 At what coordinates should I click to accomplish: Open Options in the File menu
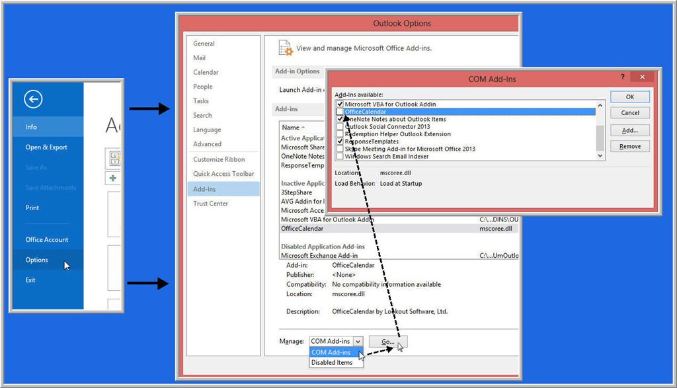37,260
